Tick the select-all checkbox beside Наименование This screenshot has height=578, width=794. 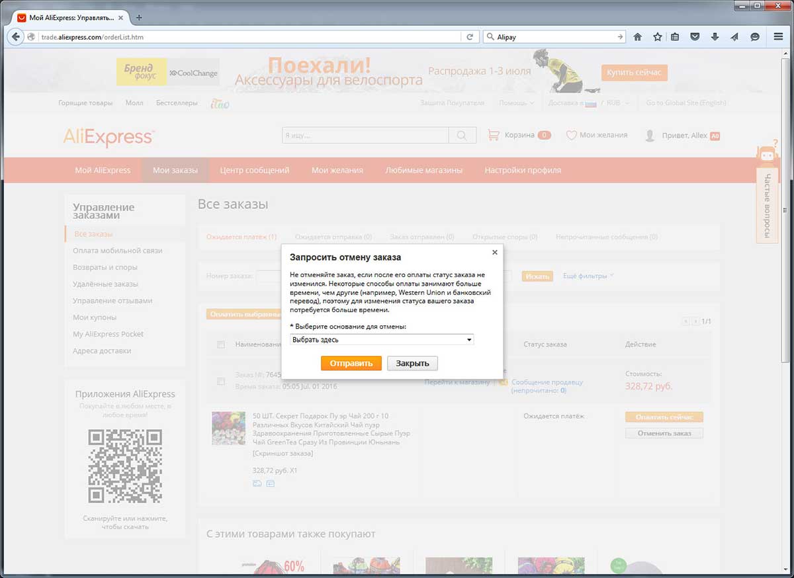tap(221, 345)
